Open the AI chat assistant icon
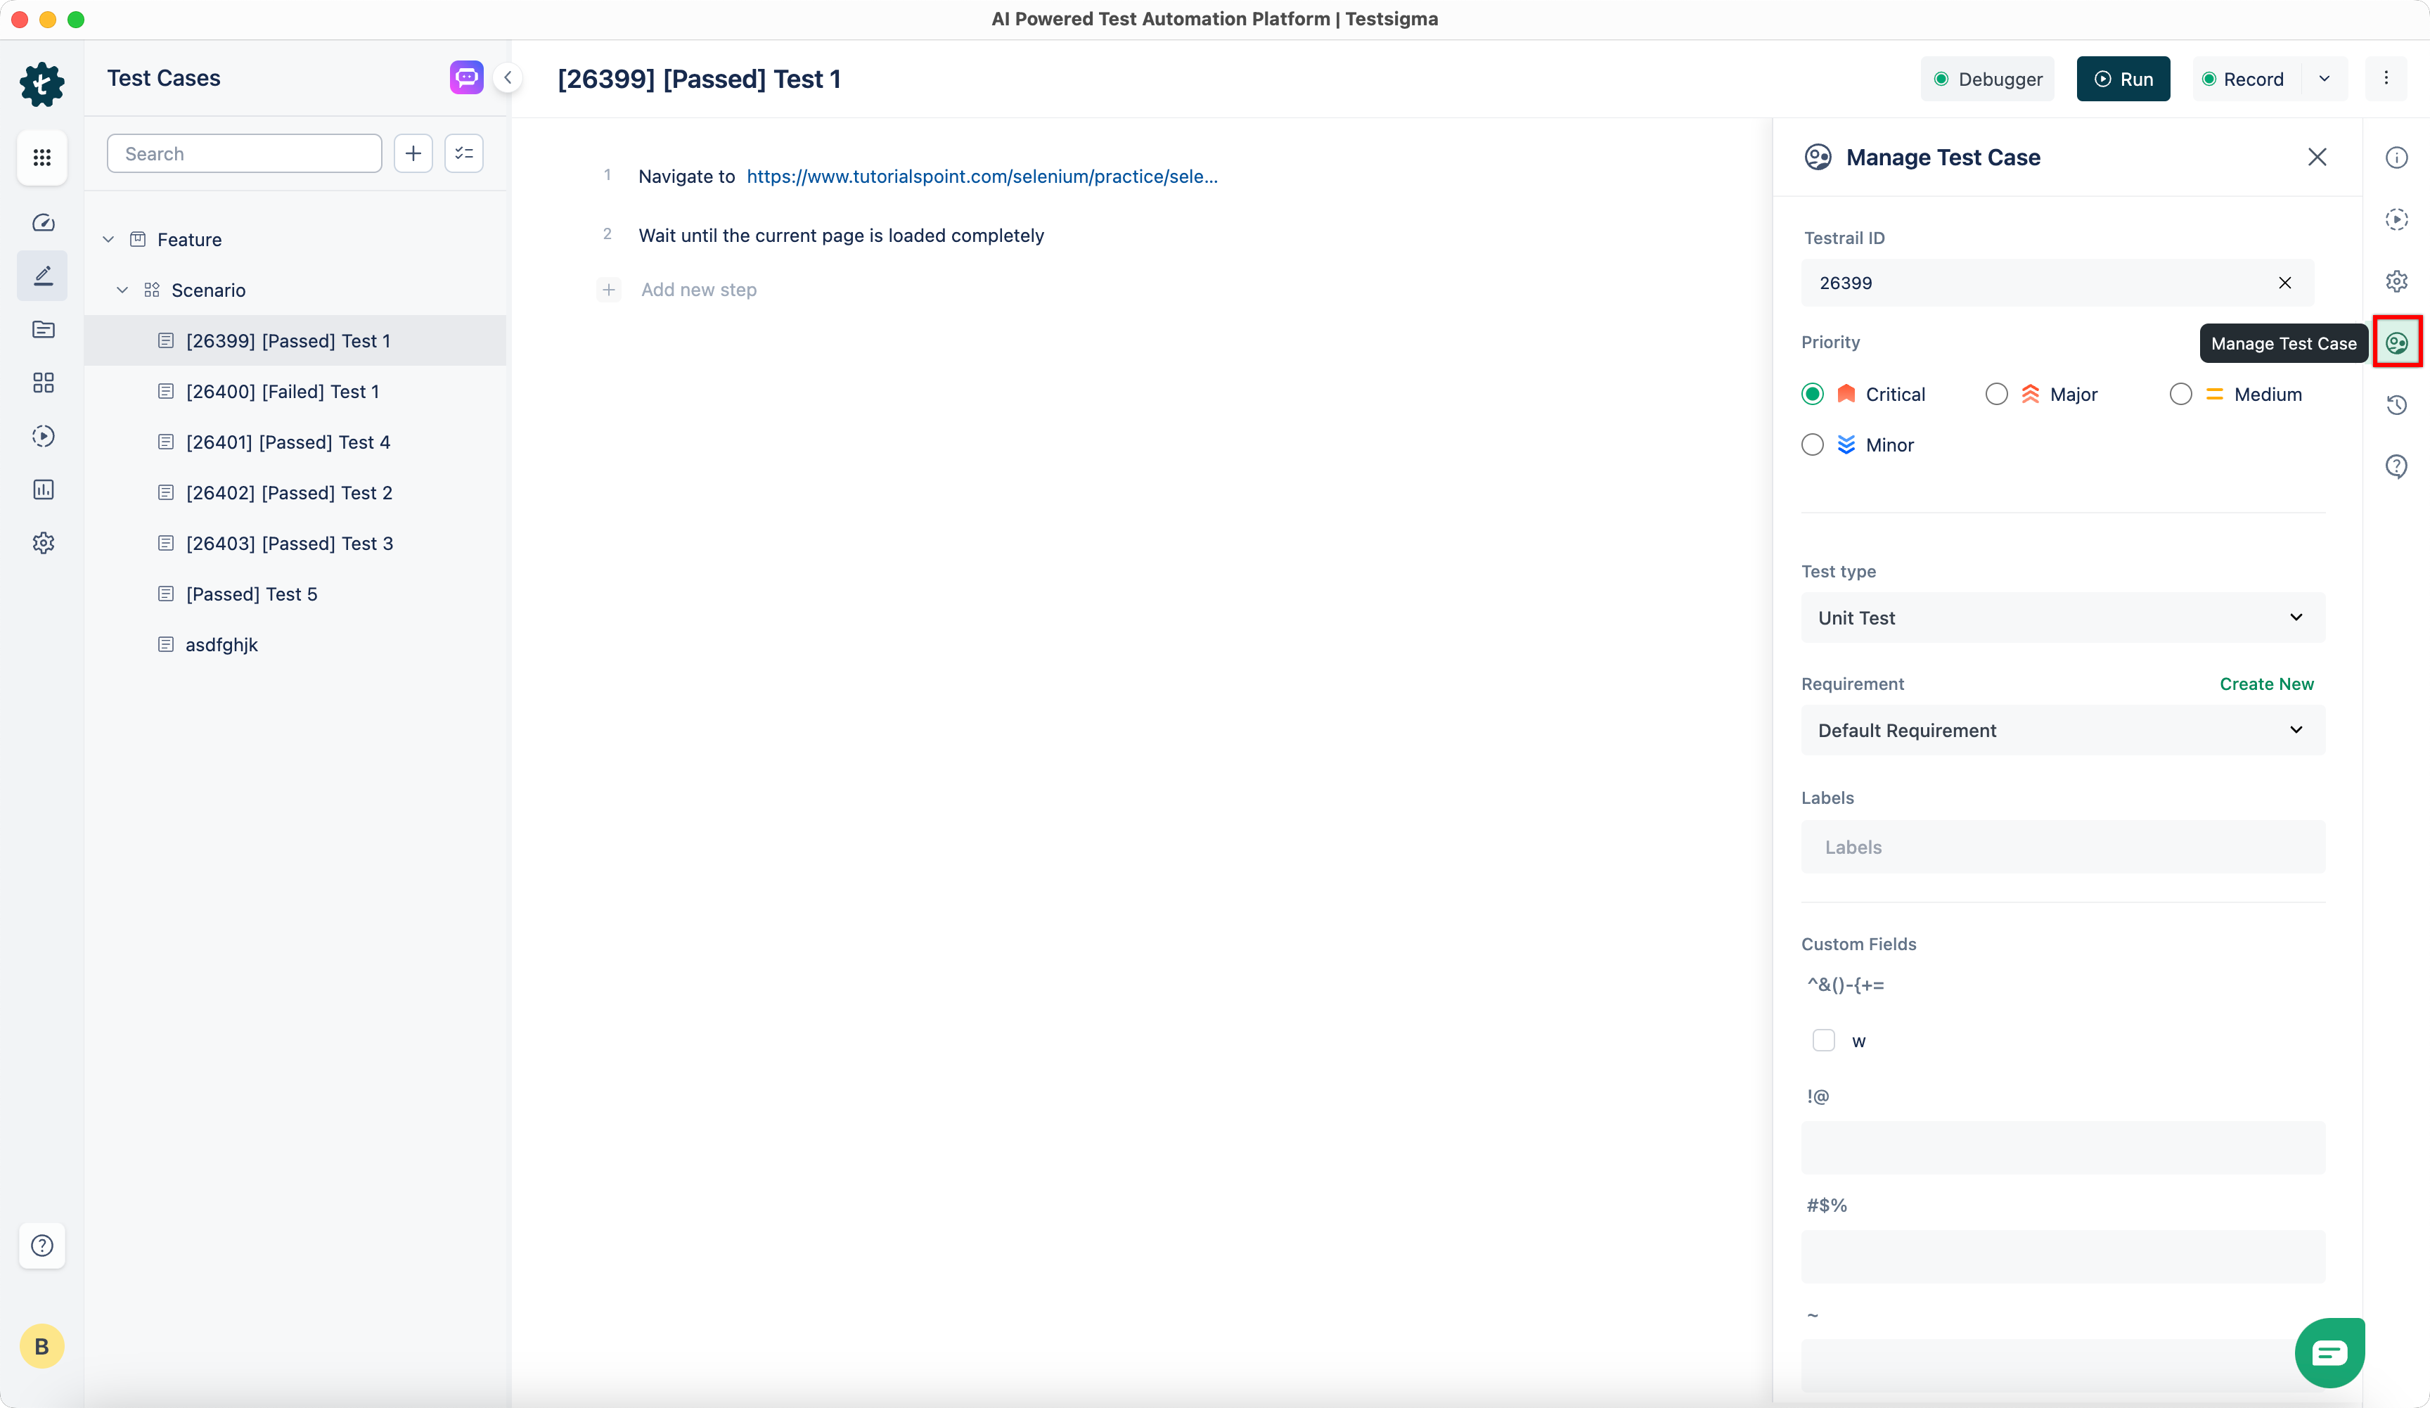This screenshot has height=1408, width=2430. point(465,77)
